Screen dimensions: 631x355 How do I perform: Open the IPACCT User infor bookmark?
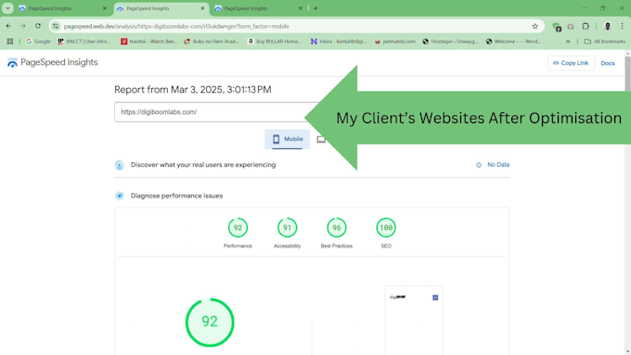pyautogui.click(x=84, y=42)
